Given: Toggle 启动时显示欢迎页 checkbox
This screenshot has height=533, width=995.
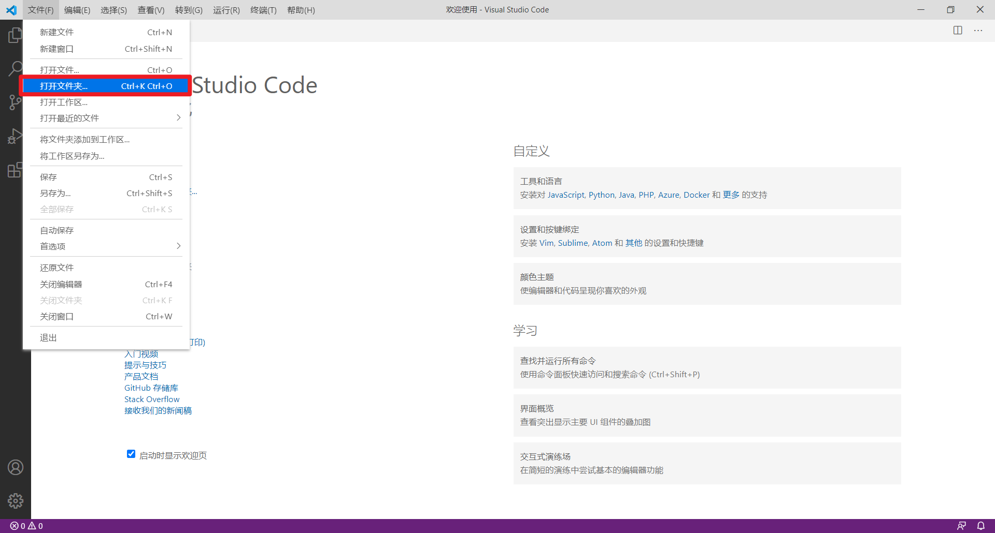Looking at the screenshot, I should 131,454.
